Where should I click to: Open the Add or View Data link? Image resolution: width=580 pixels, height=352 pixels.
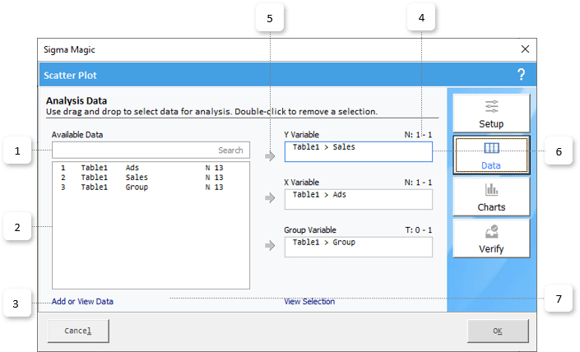click(82, 301)
